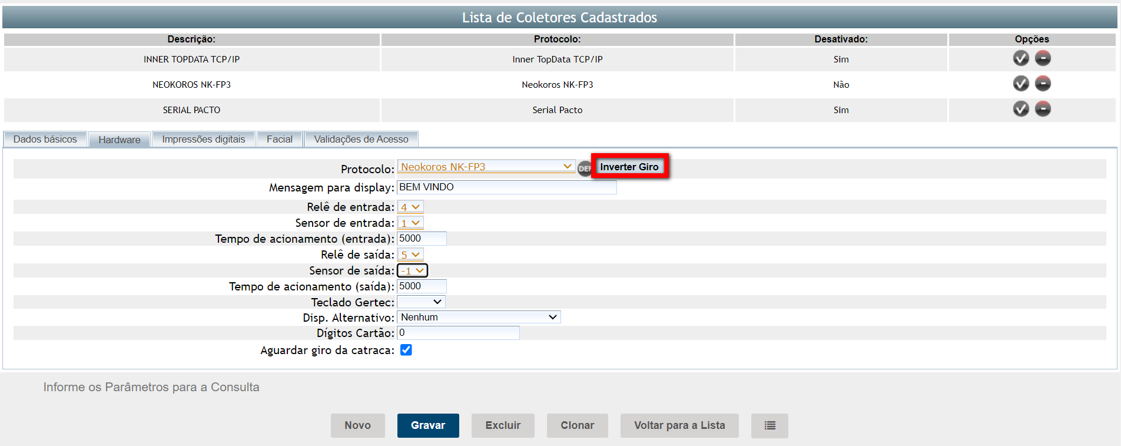Open the Protocolo dropdown
The height and width of the screenshot is (446, 1121).
pyautogui.click(x=486, y=167)
